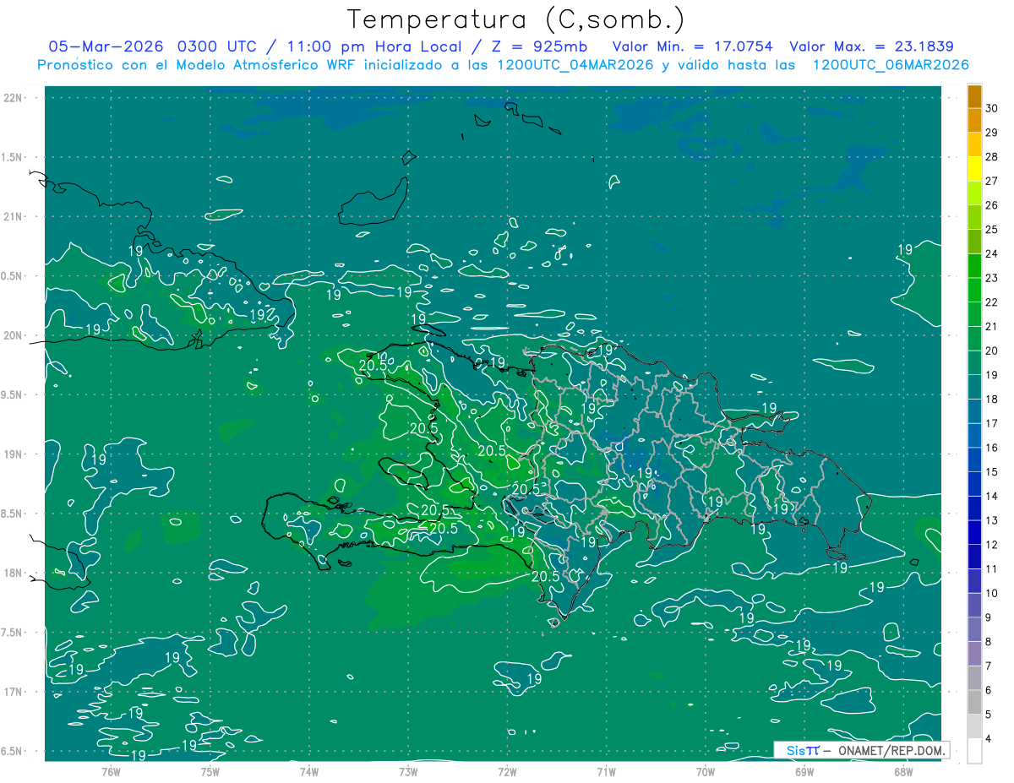Click the '75W' longitude axis label

tap(210, 771)
